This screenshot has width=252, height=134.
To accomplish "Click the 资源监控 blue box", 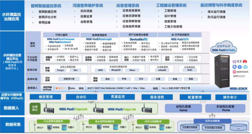I will coord(119,97).
